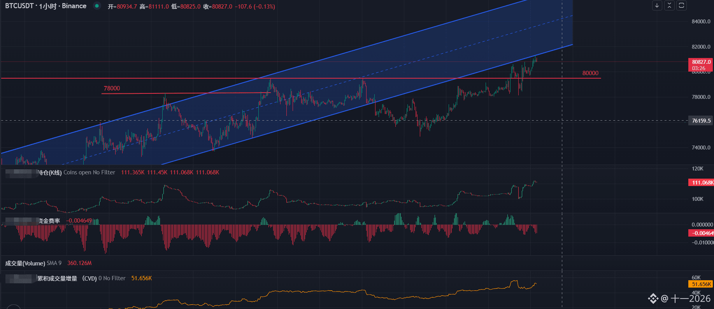
Task: Open the BTCUSDT · 1小时 · Binance symbol title
Action: [x=46, y=6]
